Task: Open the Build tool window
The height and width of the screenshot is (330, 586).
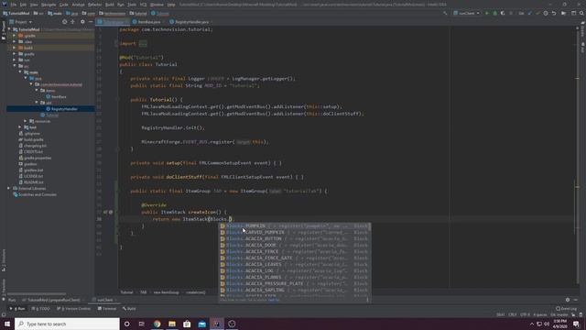Action: 129,309
